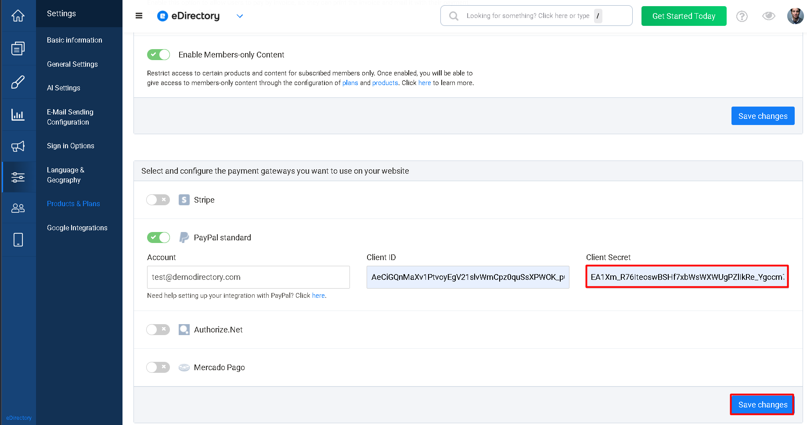
Task: Click the payment gateways section heading
Action: pyautogui.click(x=275, y=171)
